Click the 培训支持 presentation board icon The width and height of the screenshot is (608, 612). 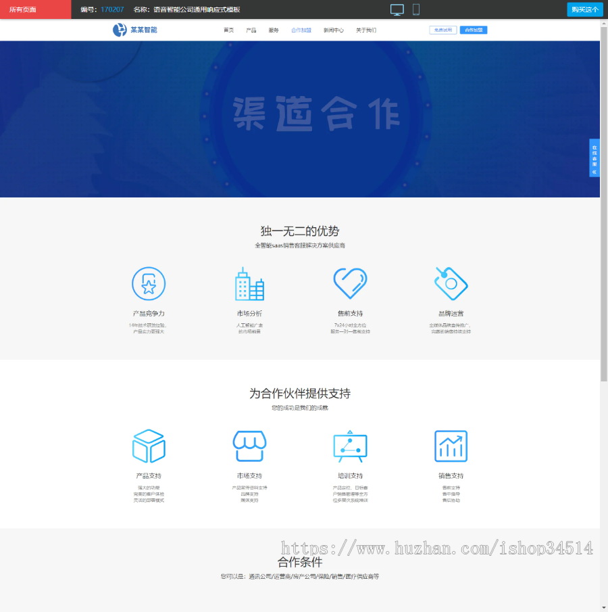pyautogui.click(x=350, y=445)
